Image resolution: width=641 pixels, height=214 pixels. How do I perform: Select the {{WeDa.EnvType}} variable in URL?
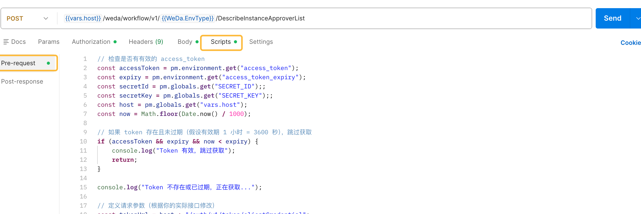188,18
